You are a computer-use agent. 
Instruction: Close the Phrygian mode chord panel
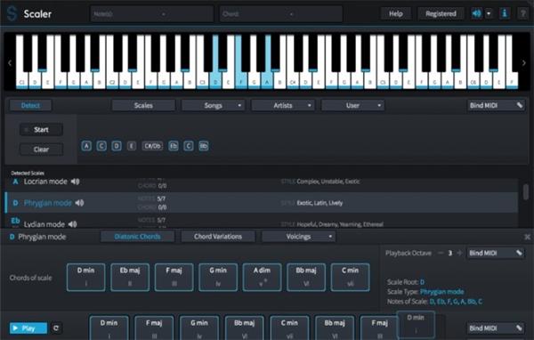[x=527, y=237]
